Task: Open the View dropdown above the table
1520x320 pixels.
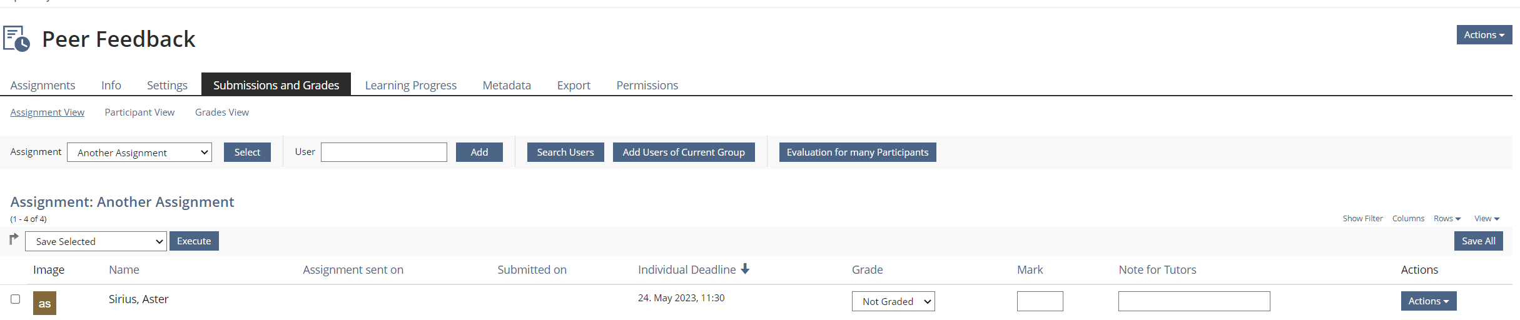Action: 1486,219
